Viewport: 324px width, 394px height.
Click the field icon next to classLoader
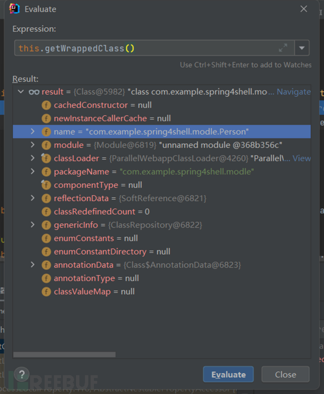click(x=46, y=158)
